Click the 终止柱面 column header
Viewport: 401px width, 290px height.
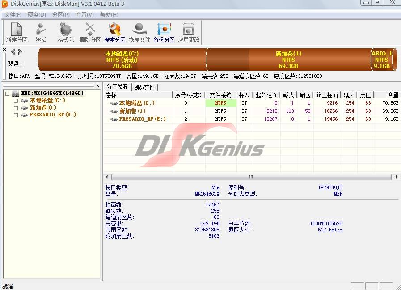click(x=327, y=95)
